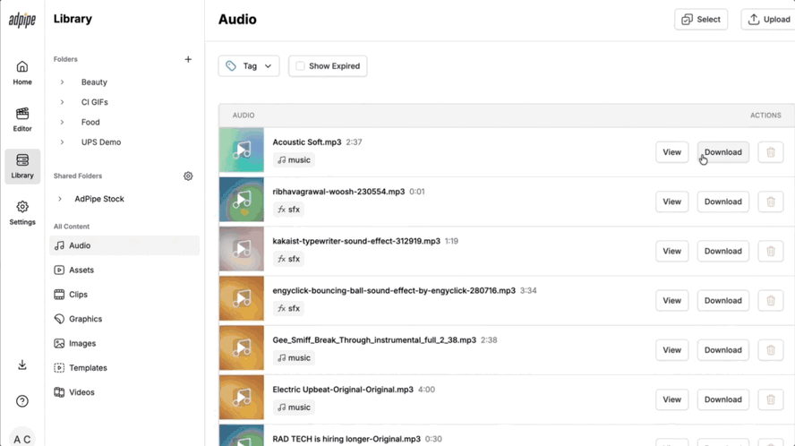Click the Select button

pos(701,20)
